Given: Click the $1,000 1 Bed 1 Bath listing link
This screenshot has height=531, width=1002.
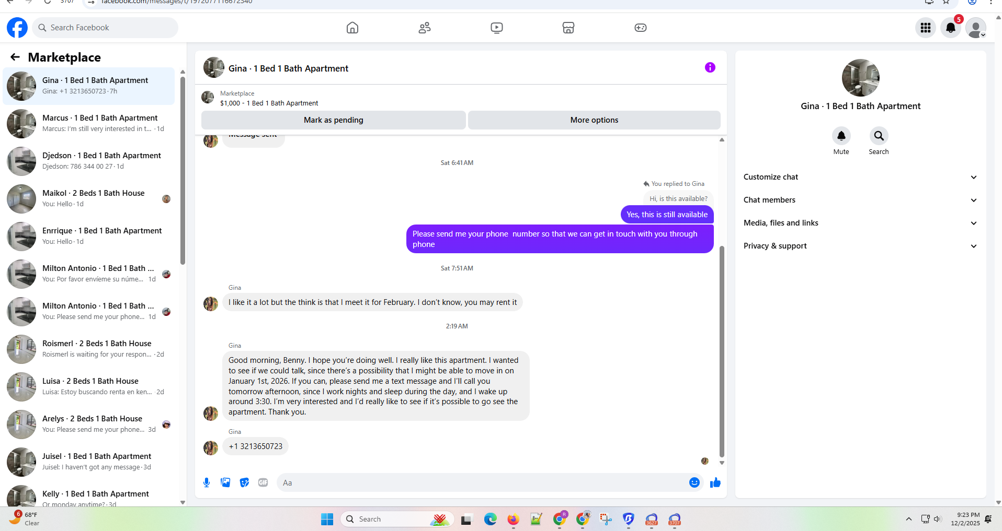Looking at the screenshot, I should pos(269,103).
